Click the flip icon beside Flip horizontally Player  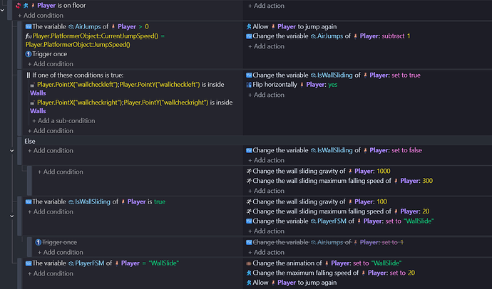[x=249, y=85]
